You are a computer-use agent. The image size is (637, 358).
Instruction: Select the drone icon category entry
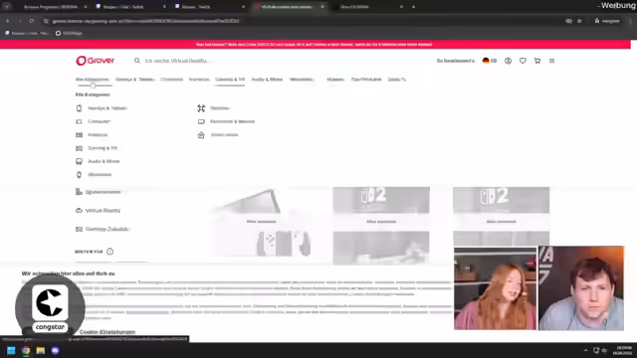coord(201,108)
